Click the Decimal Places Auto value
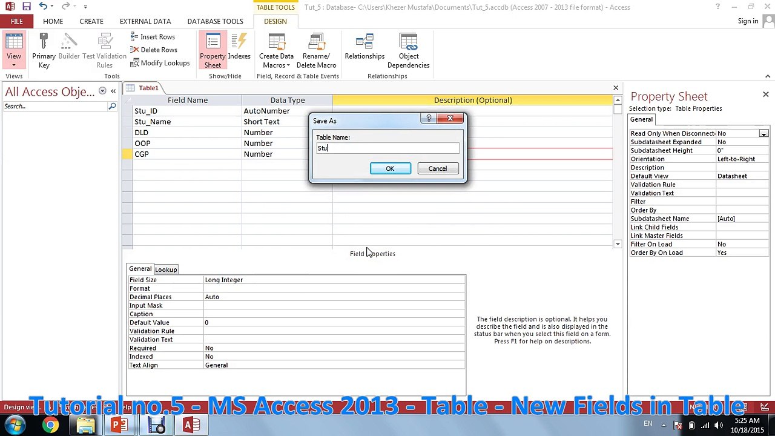775x436 pixels. click(334, 297)
